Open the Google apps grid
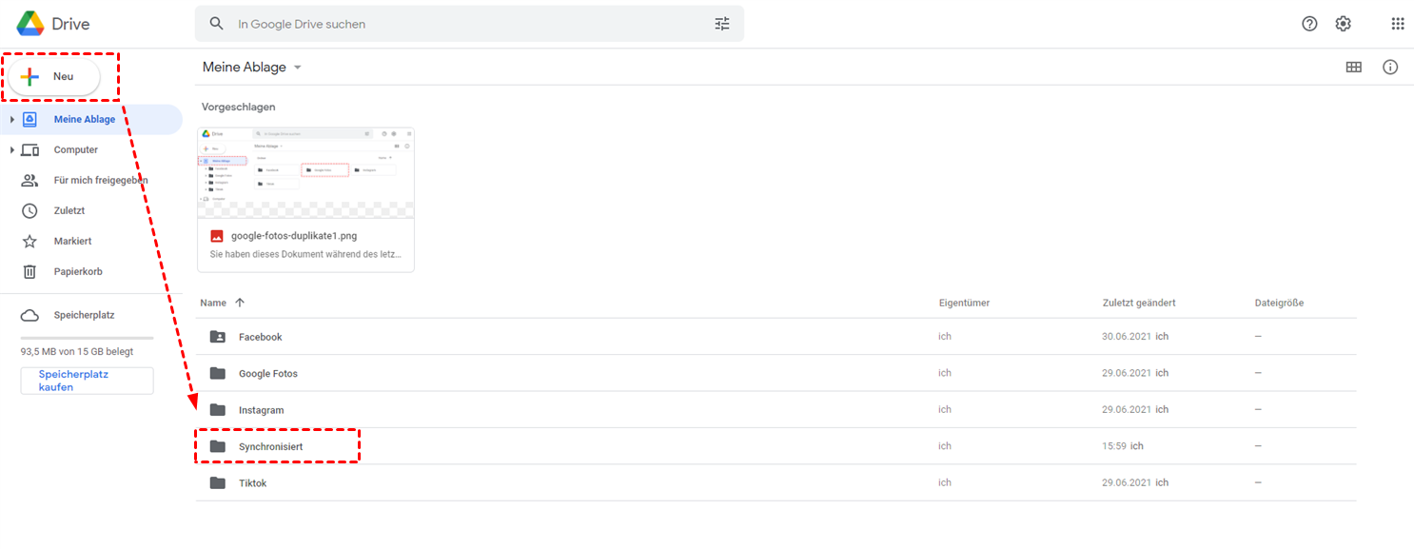This screenshot has width=1414, height=549. 1397,24
